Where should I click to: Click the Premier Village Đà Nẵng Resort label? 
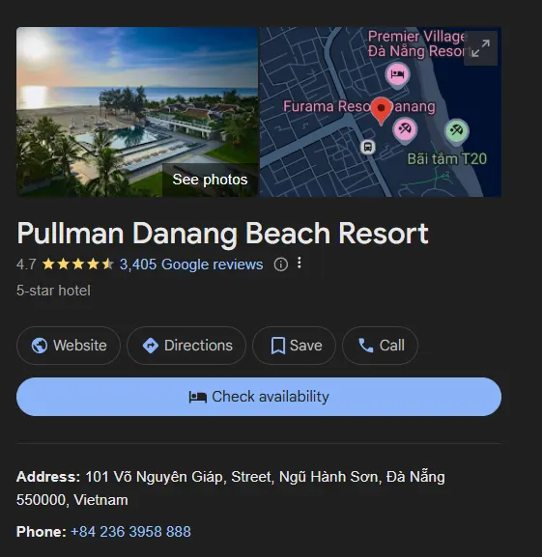[x=416, y=43]
